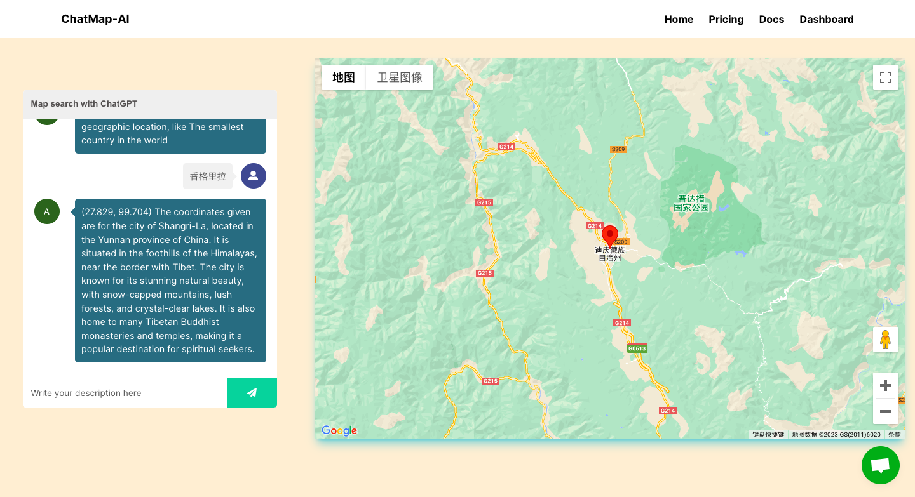Image resolution: width=915 pixels, height=497 pixels.
Task: Open the 条款 terms link
Action: pos(895,435)
